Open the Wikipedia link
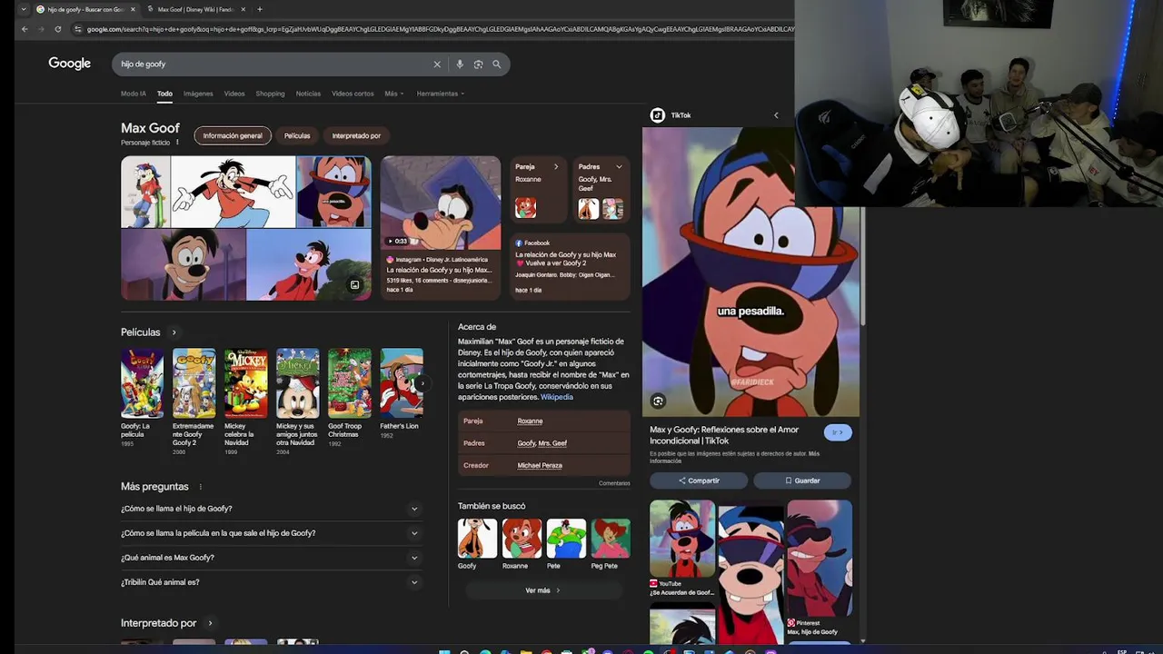Image resolution: width=1163 pixels, height=654 pixels. [557, 397]
